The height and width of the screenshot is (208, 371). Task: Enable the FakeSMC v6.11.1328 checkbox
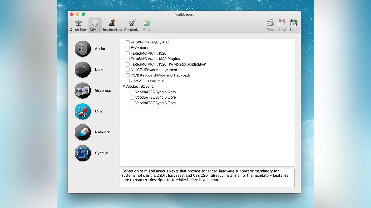(x=127, y=53)
